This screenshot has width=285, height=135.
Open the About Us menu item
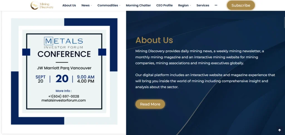pos(69,6)
